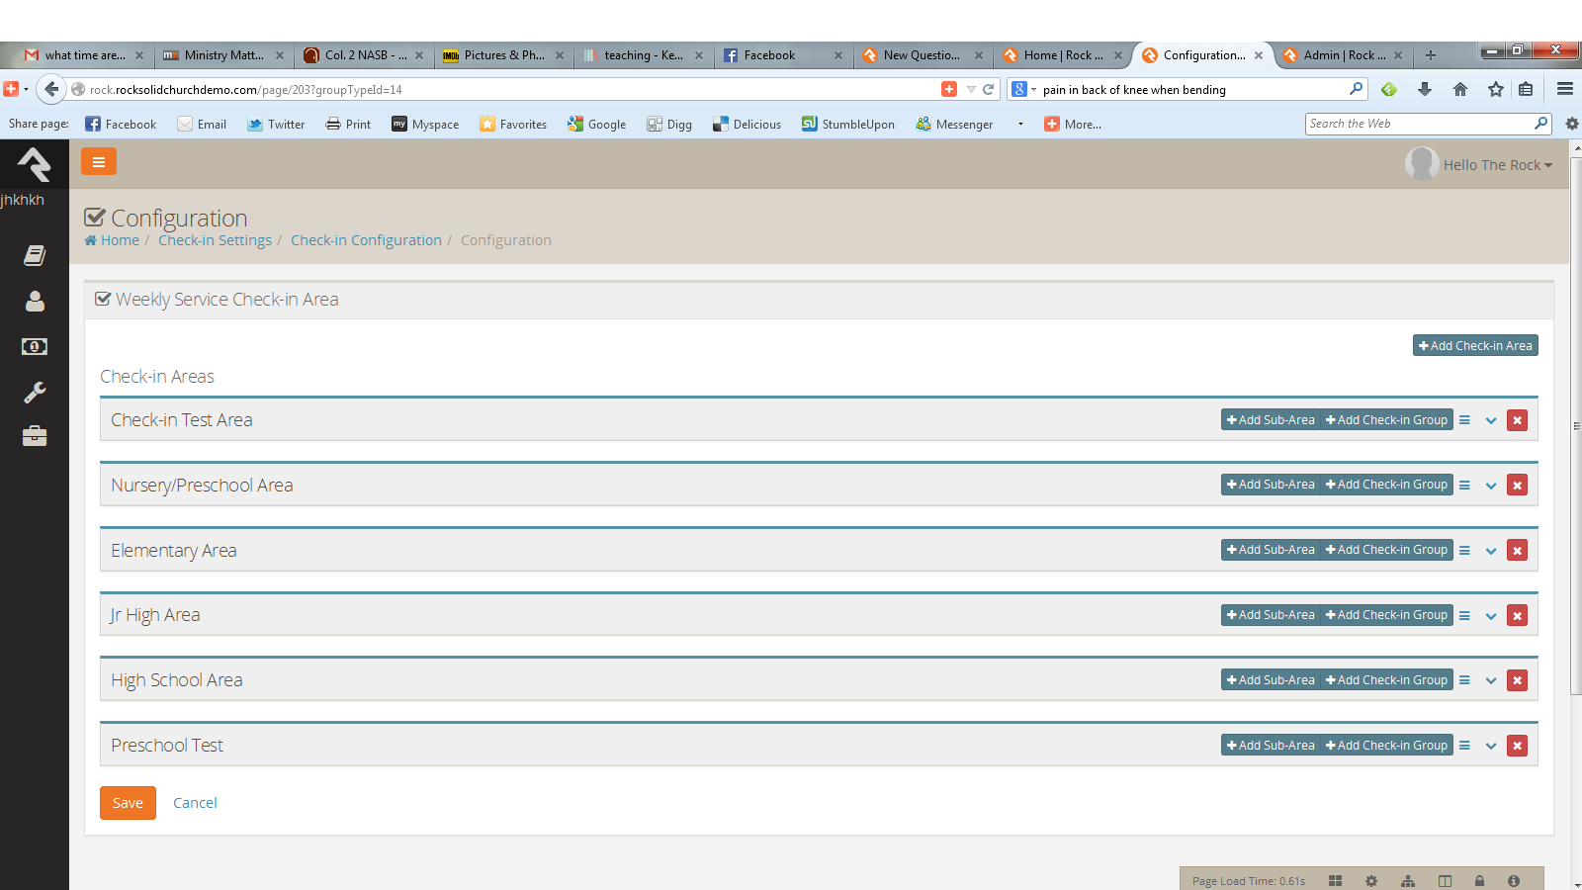Delete the Check-in Test Area row

1517,420
